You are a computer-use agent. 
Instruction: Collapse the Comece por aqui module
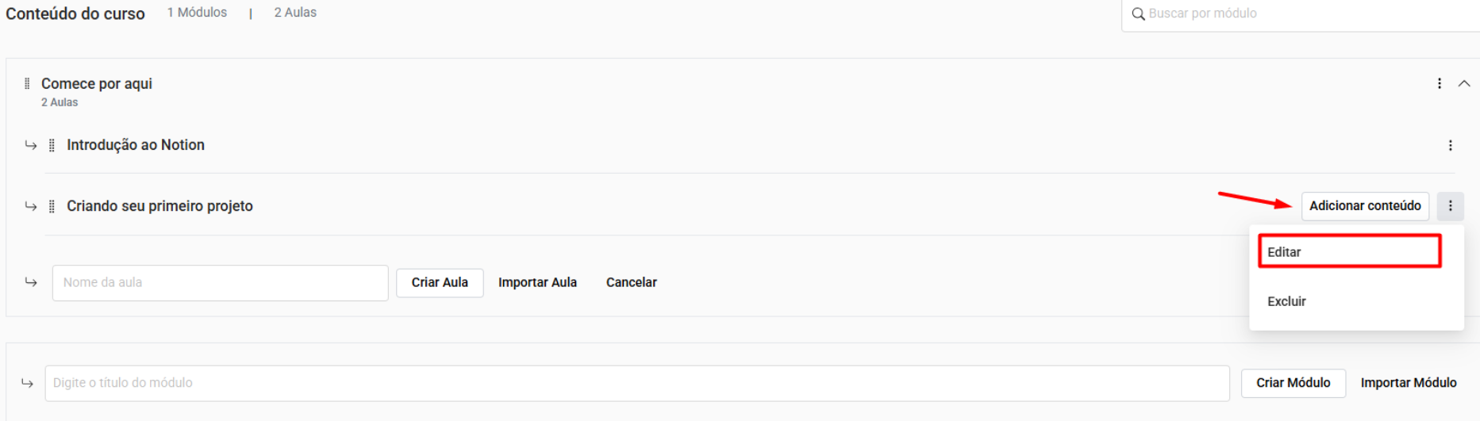(1464, 83)
